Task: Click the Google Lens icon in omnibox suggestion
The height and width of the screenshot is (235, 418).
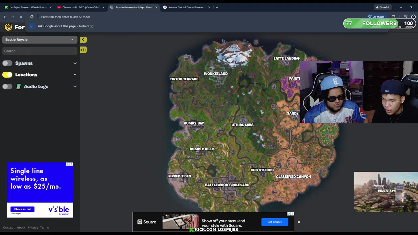Action: point(32,26)
